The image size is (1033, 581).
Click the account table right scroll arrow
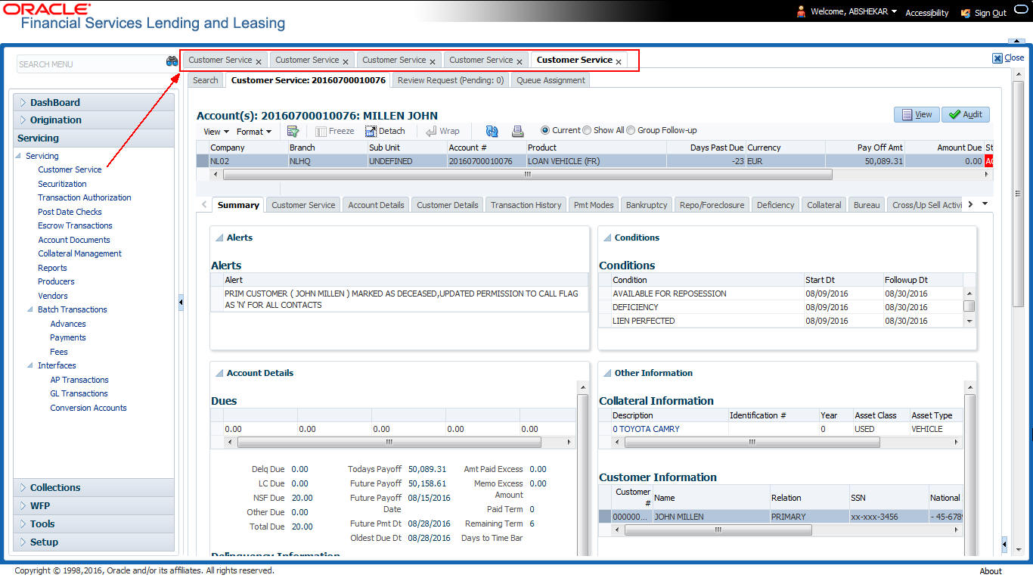click(987, 174)
